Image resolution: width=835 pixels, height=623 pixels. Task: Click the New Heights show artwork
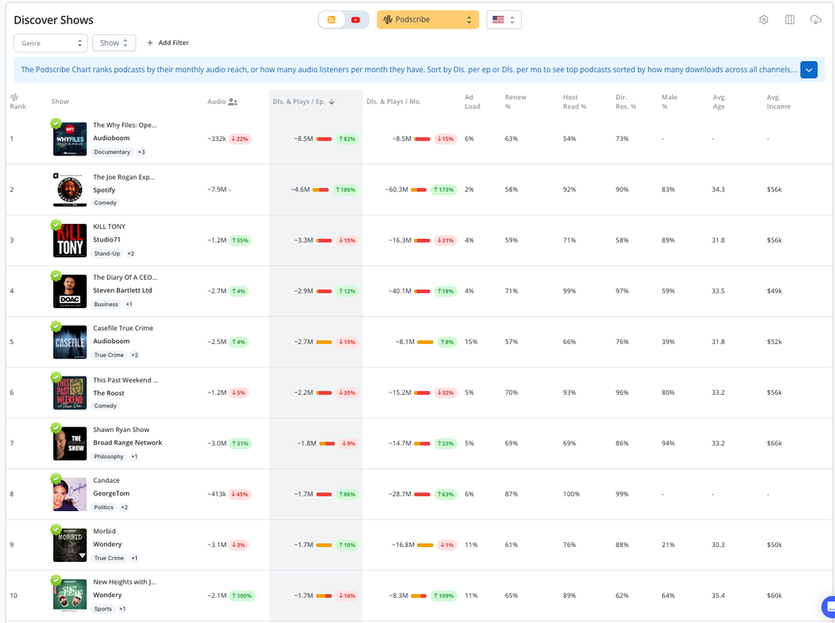(70, 595)
